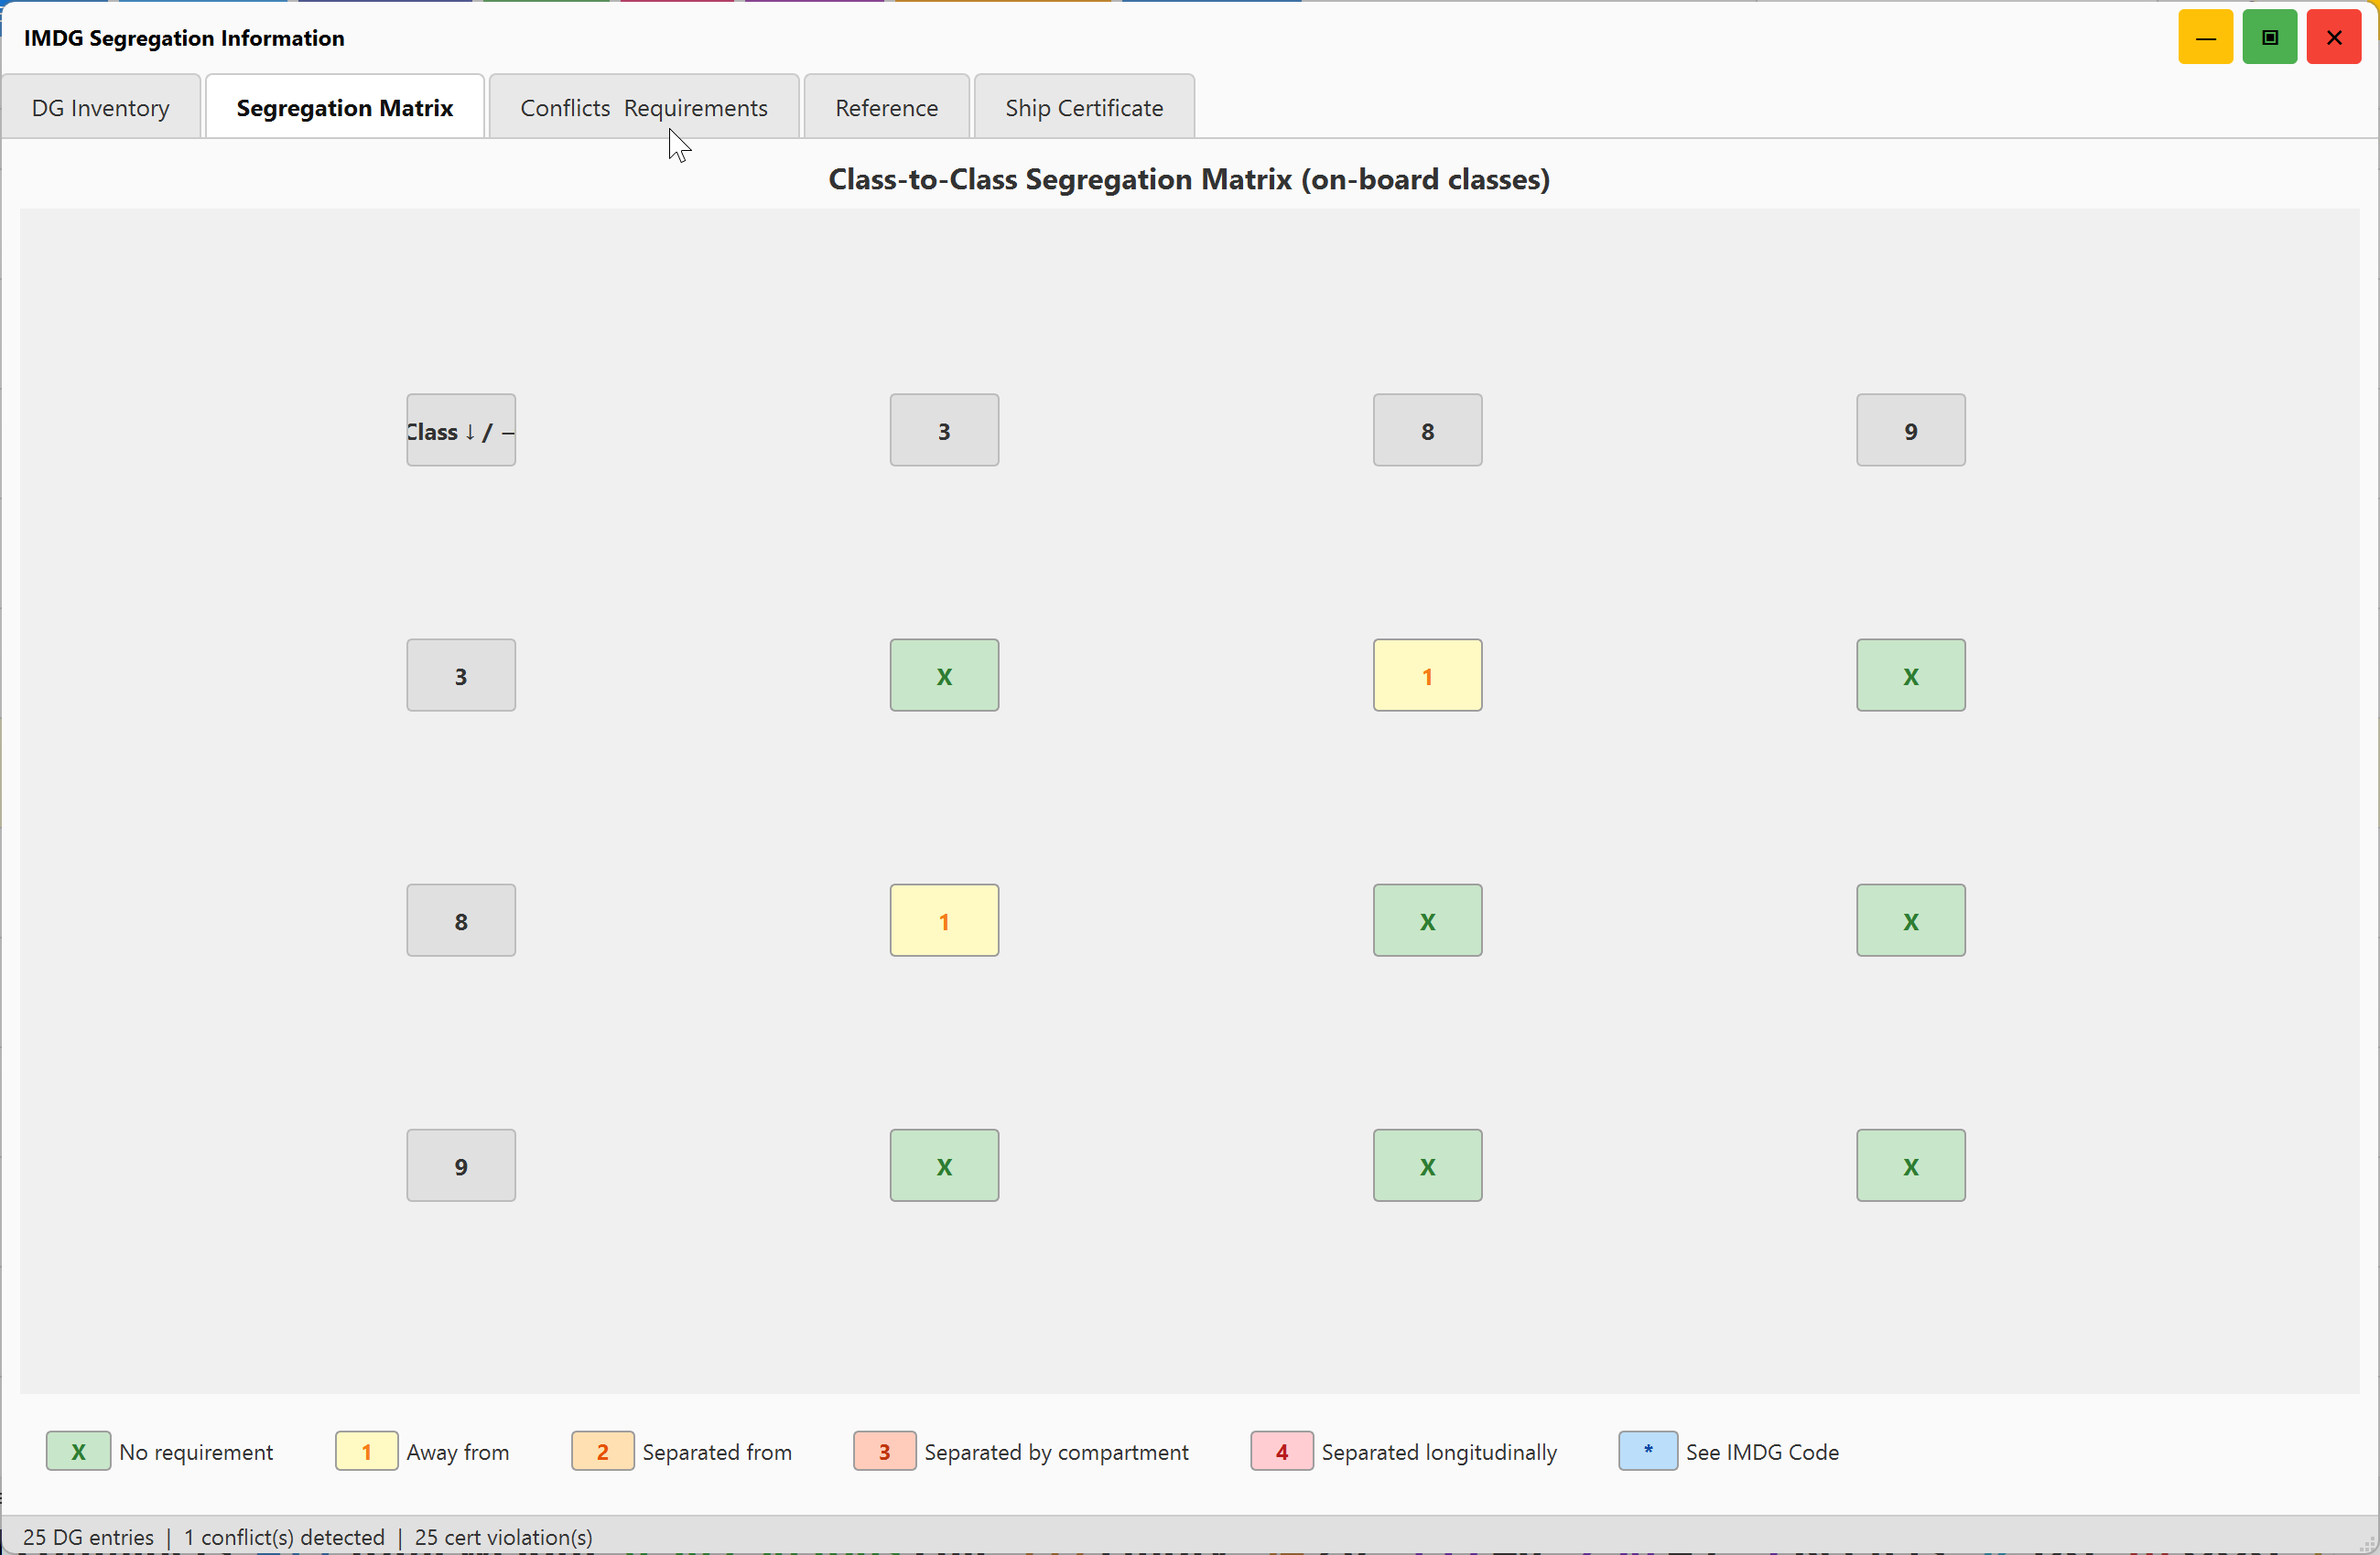
Task: Select the Ship Certificate tab
Action: pyautogui.click(x=1084, y=107)
